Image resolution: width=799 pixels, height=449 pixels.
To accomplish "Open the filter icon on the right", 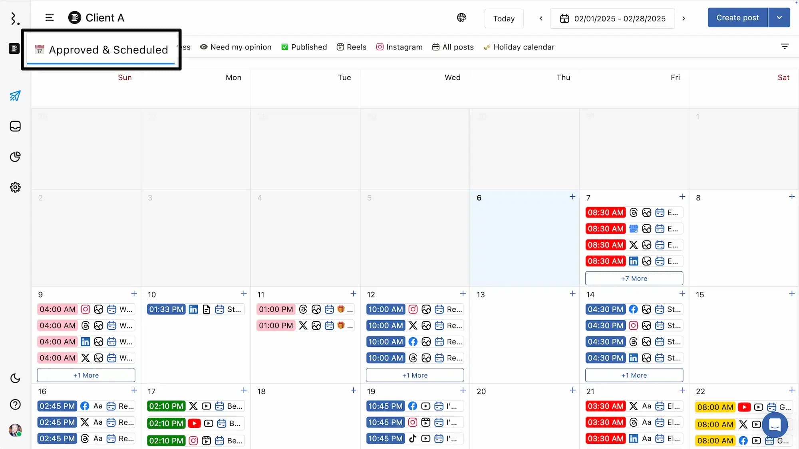I will point(785,46).
